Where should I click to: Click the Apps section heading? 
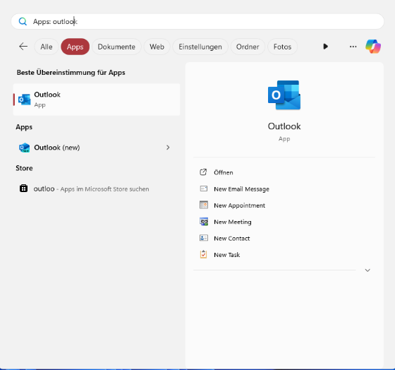[24, 127]
